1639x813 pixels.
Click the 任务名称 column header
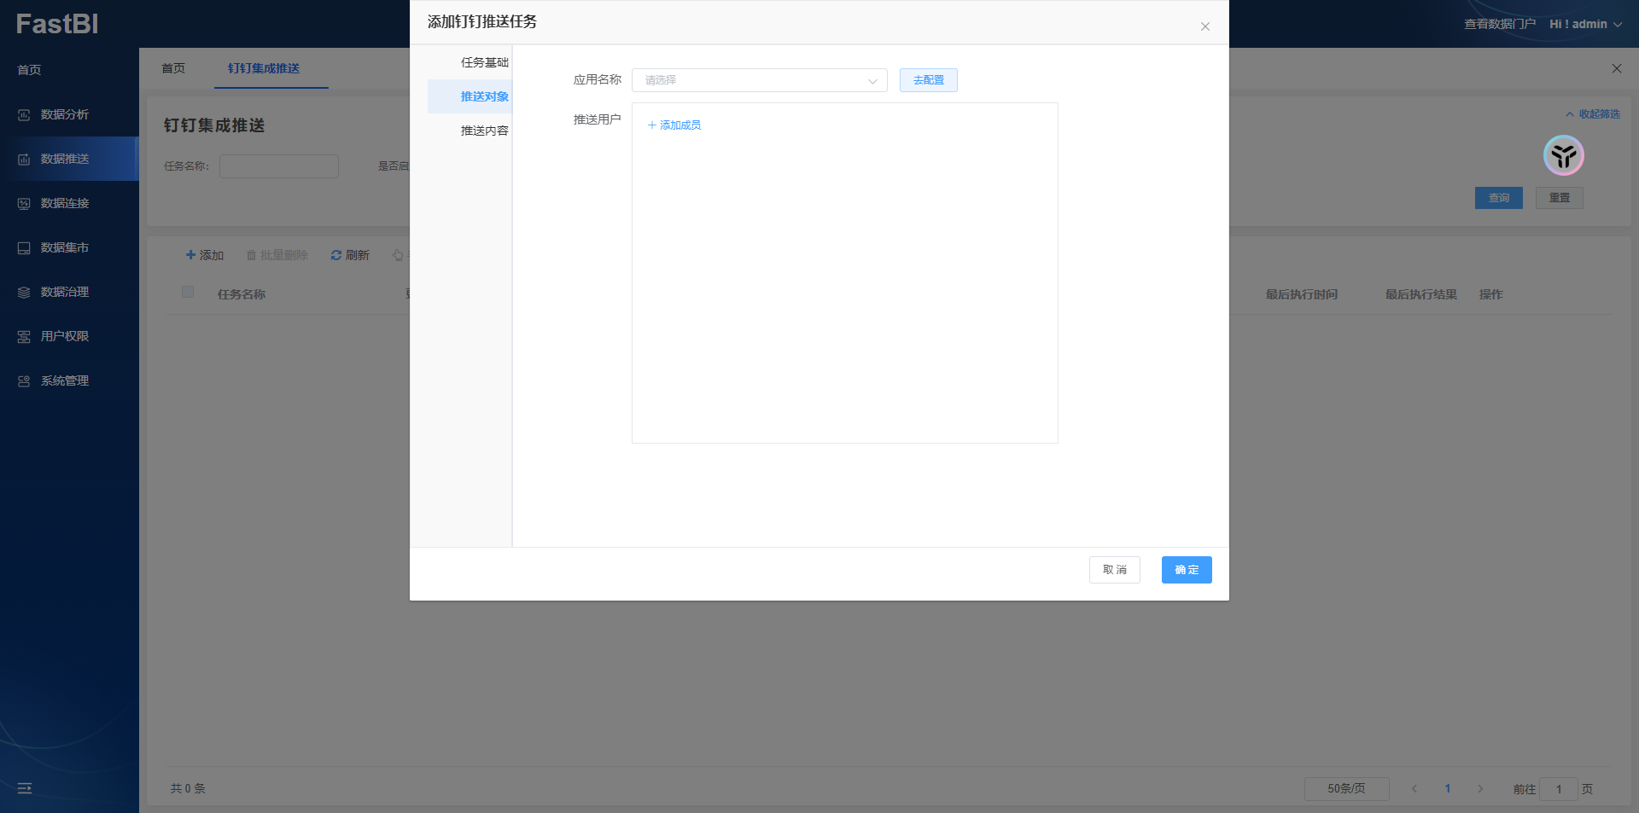pyautogui.click(x=242, y=294)
